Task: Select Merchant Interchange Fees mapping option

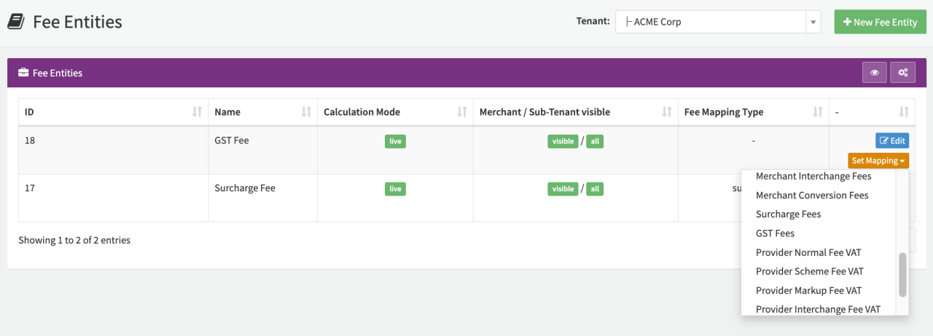Action: click(813, 176)
